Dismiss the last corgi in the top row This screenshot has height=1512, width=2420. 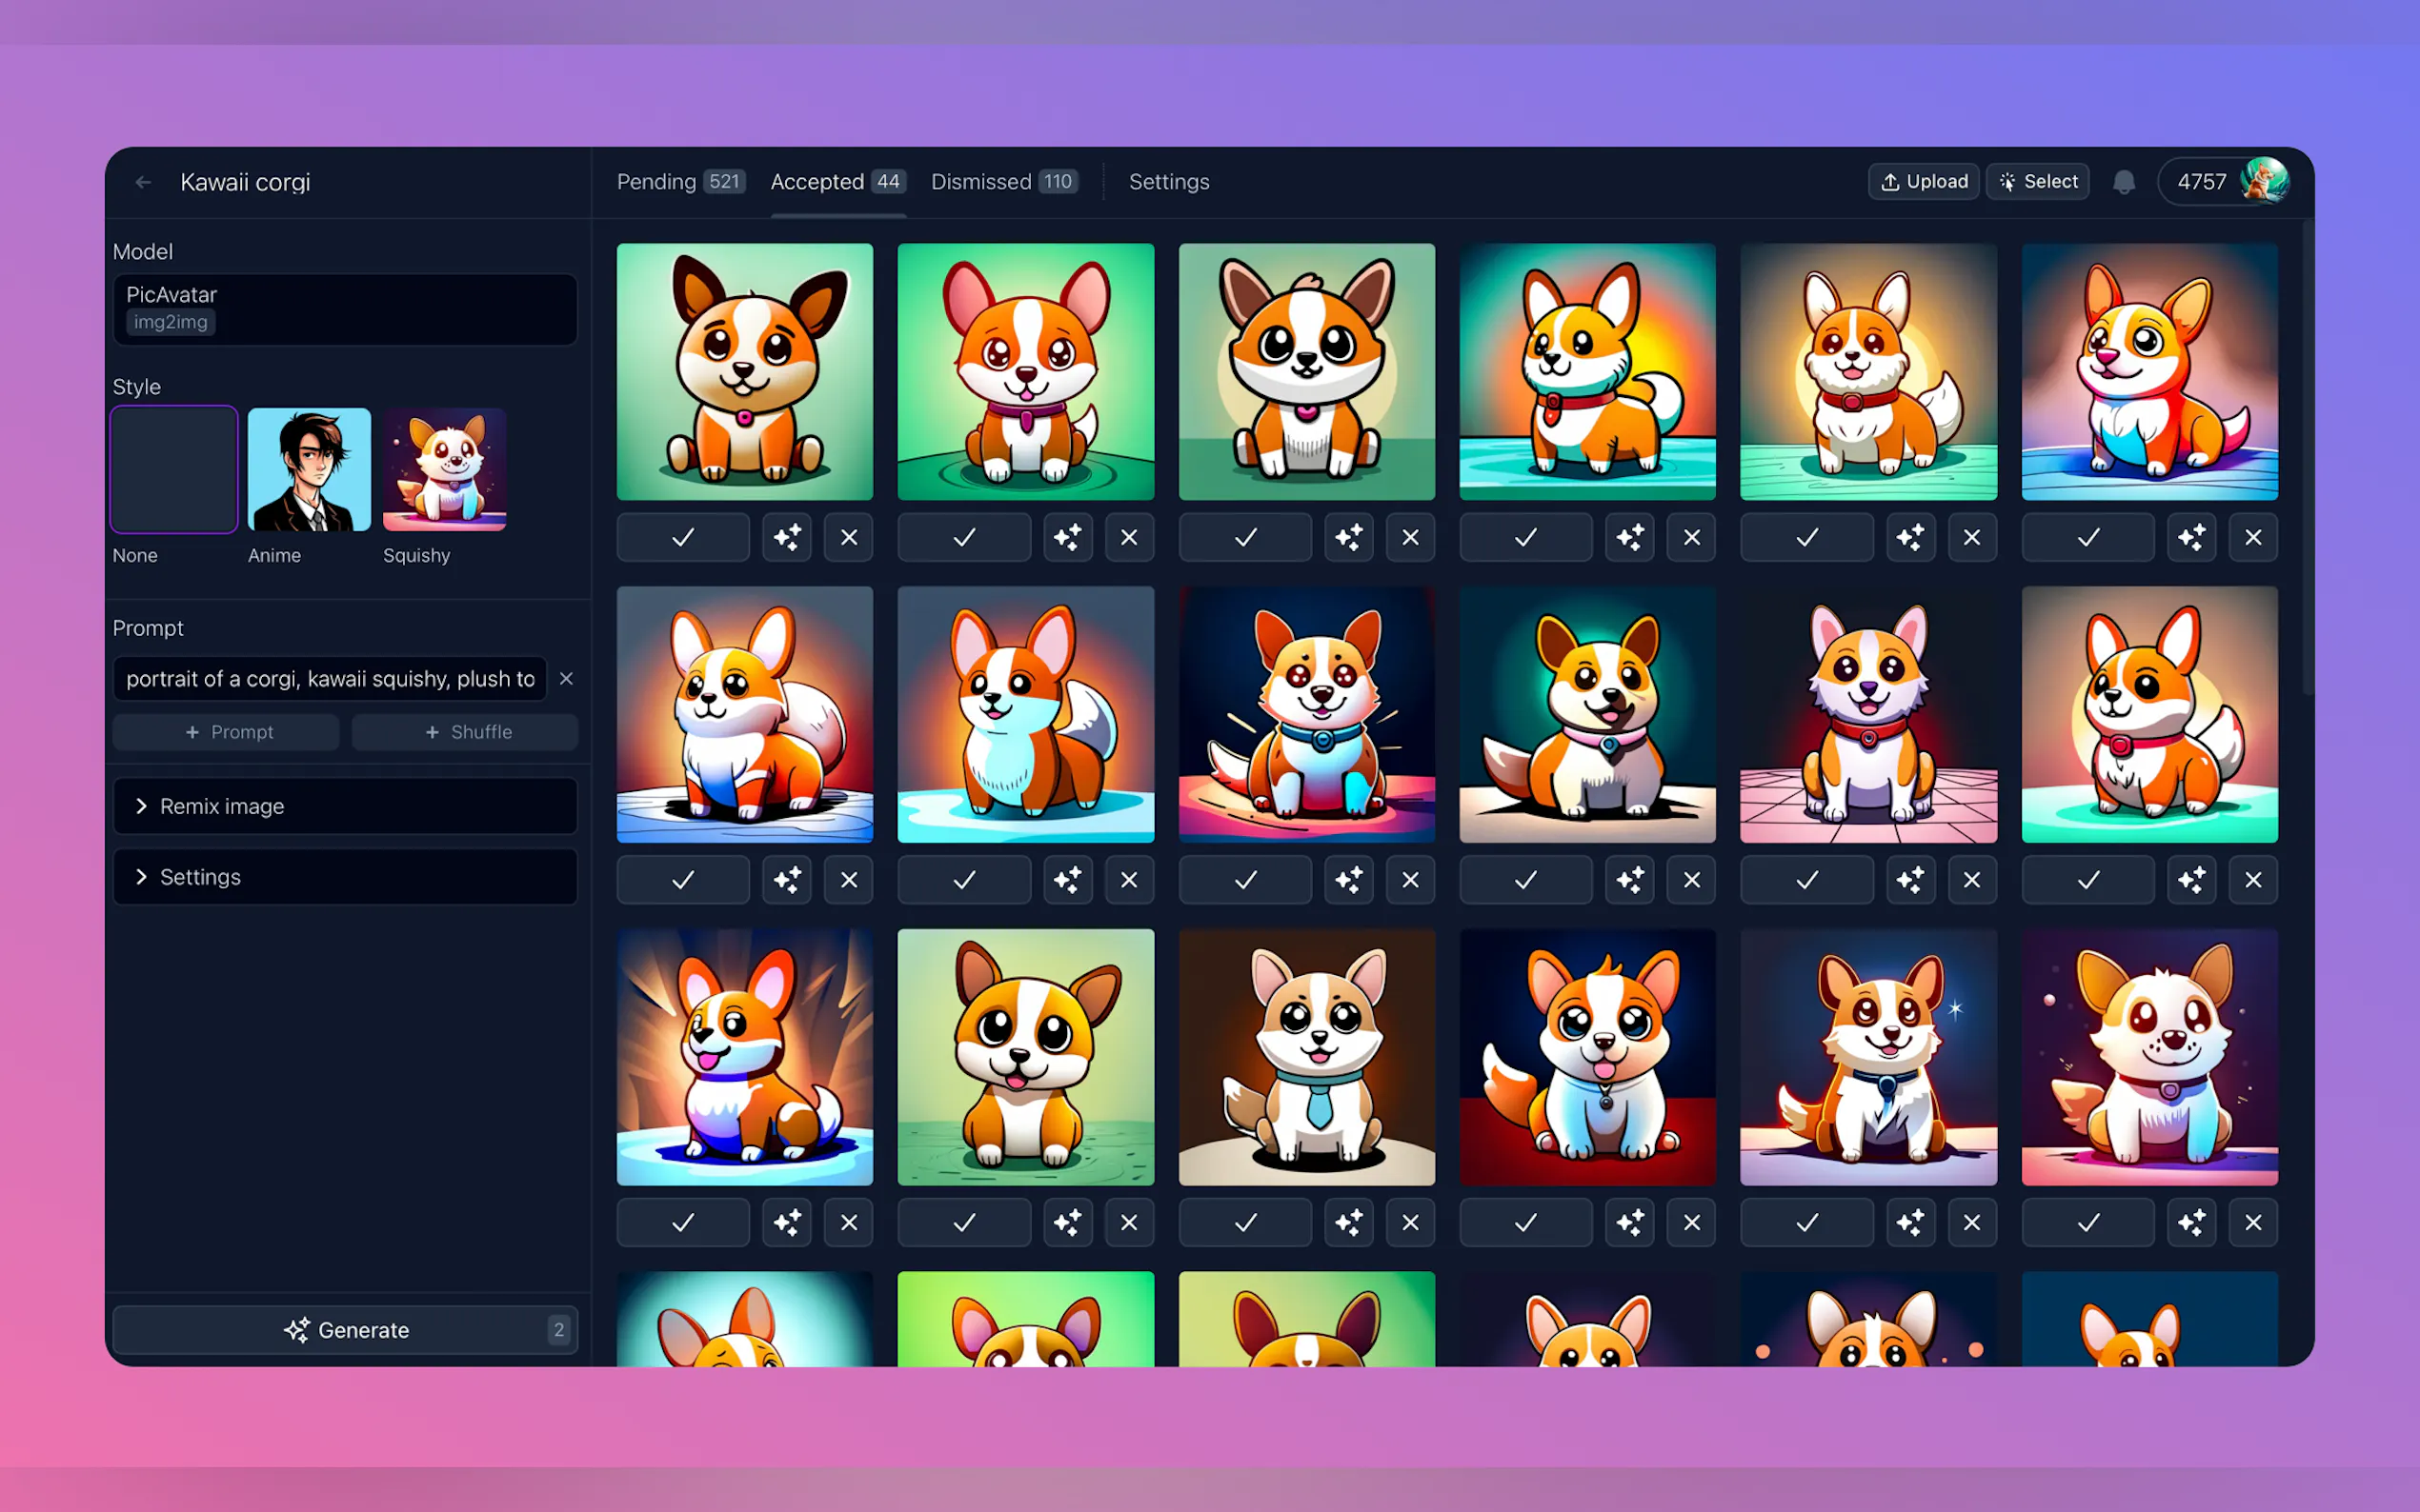tap(2252, 537)
